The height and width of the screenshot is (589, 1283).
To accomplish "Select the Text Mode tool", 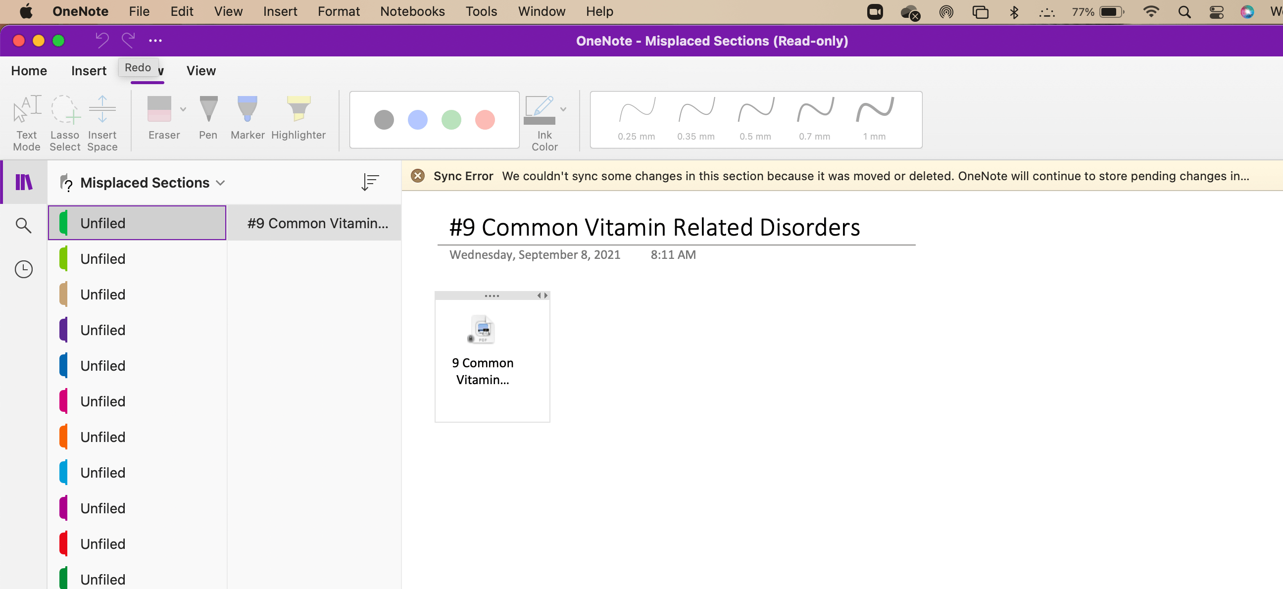I will tap(27, 122).
